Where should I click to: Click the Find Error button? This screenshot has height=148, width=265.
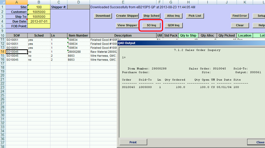click(x=240, y=16)
